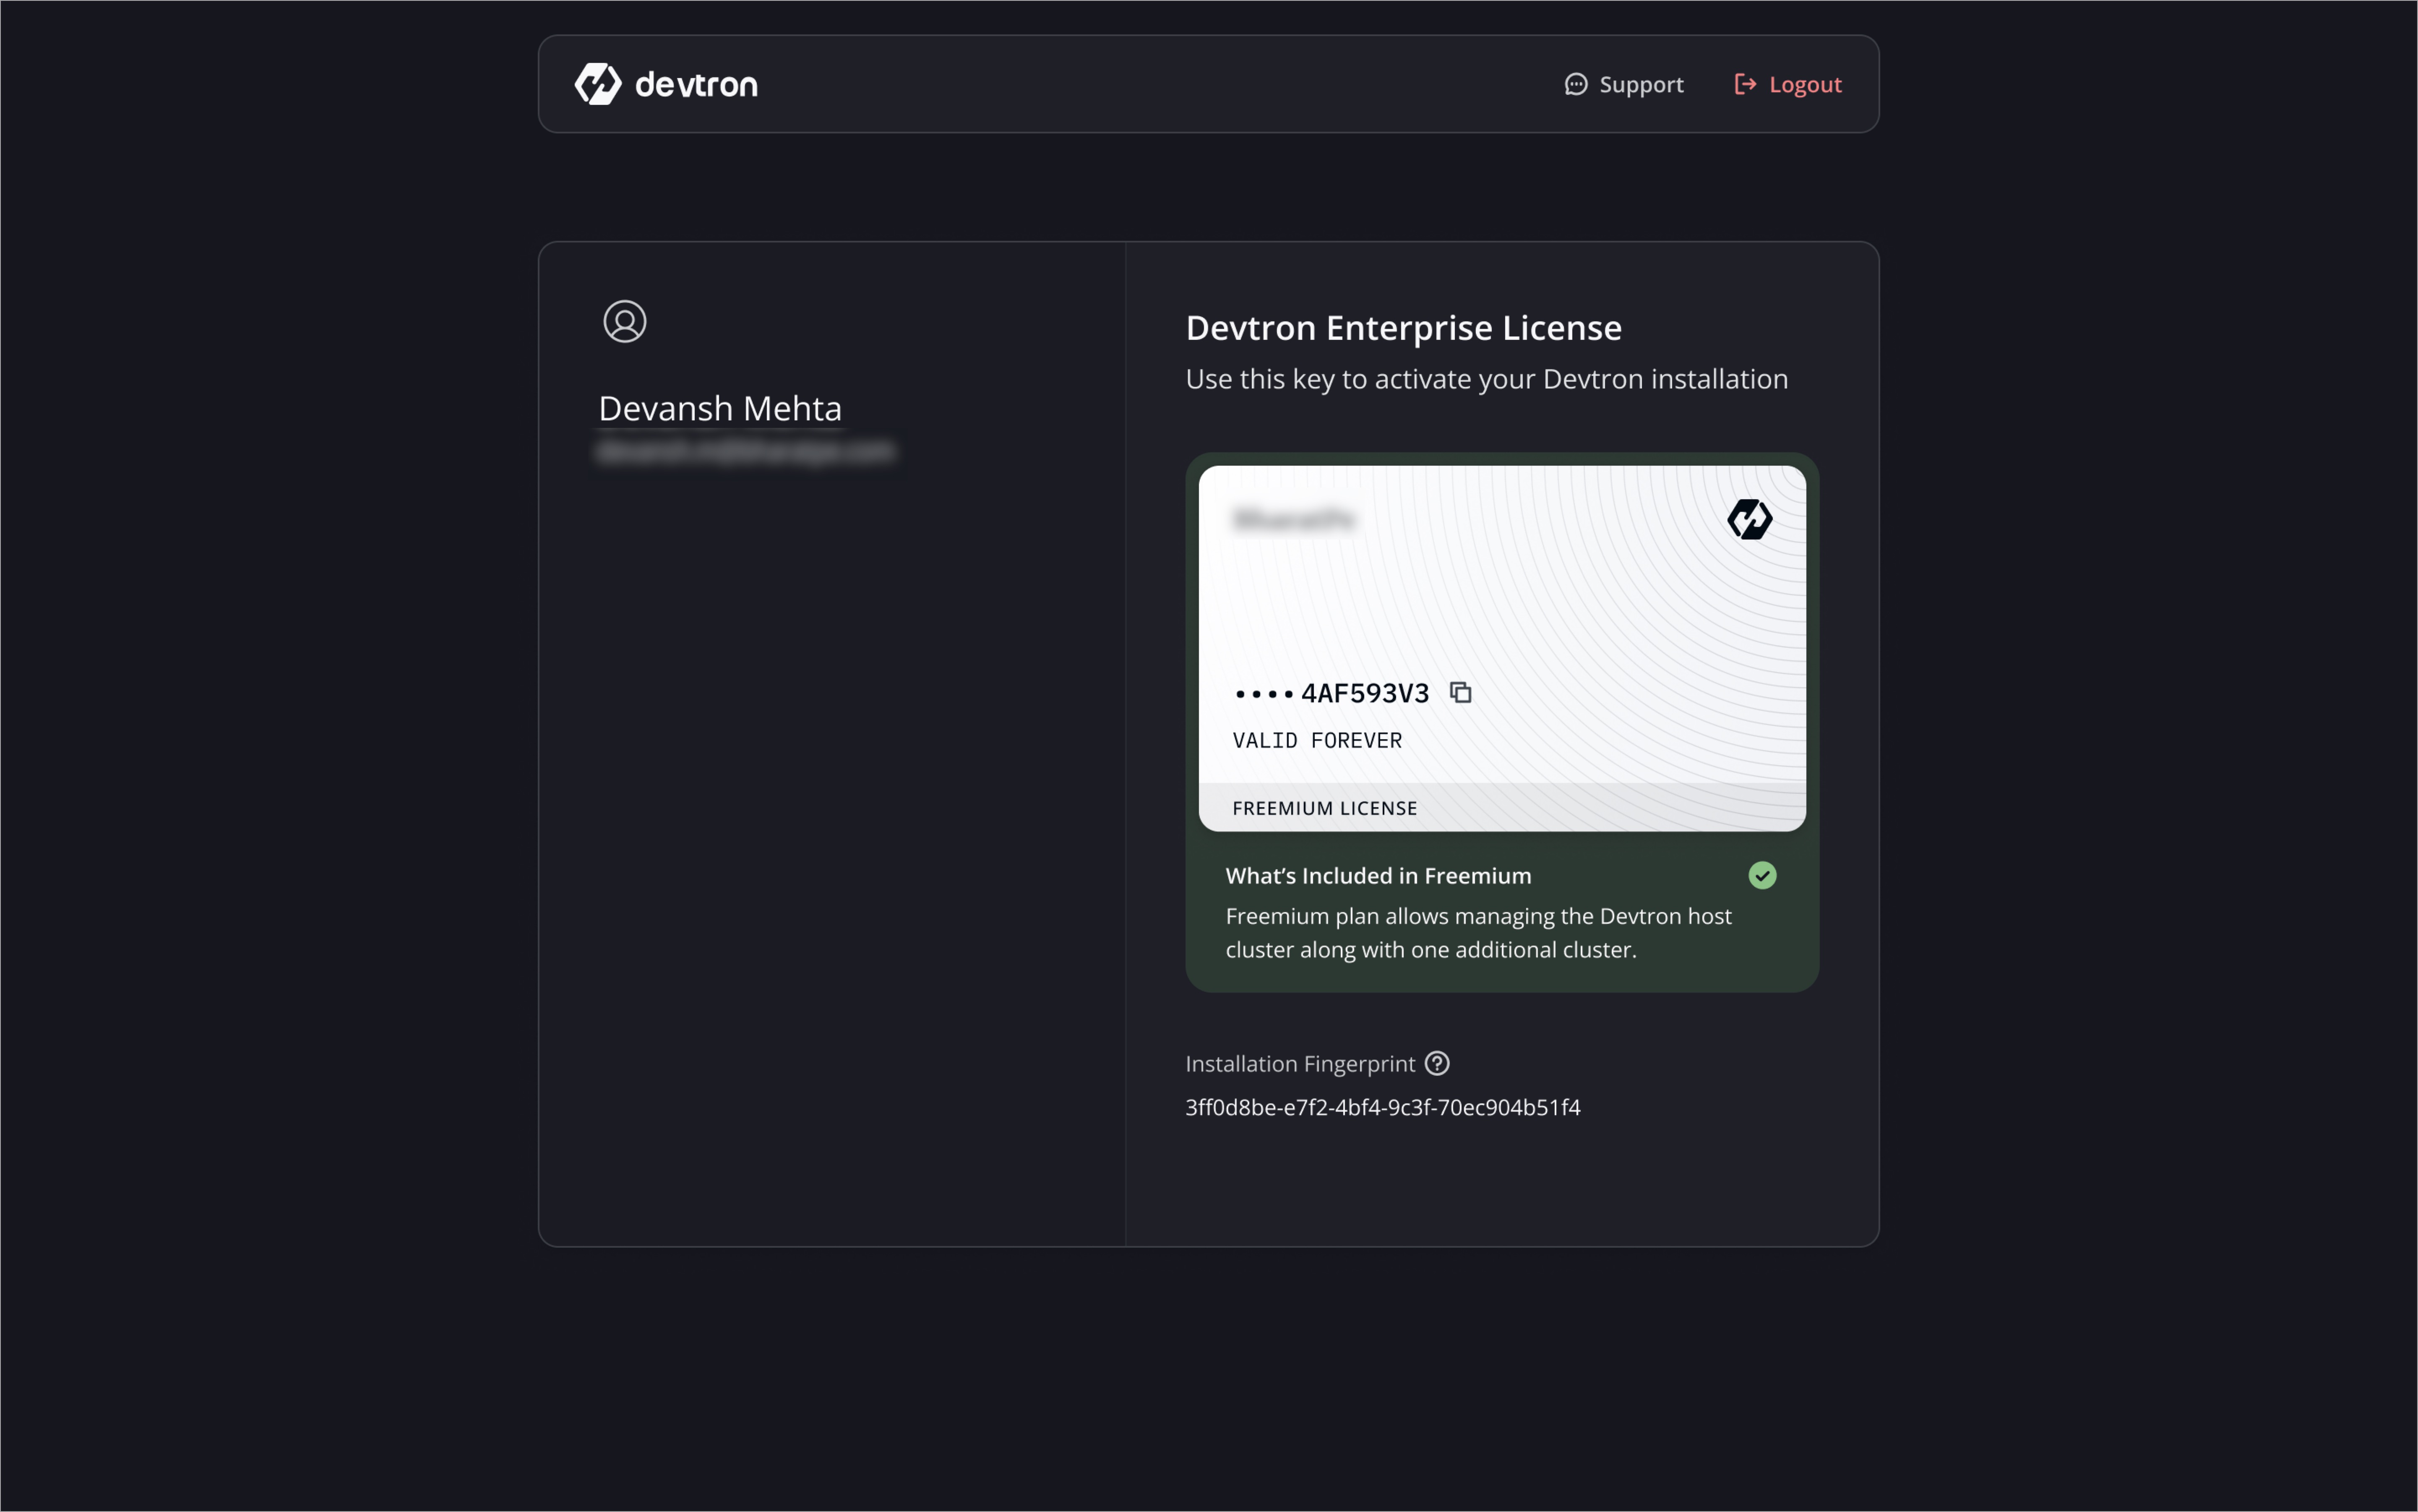Click the FREEMIUM LICENSE label on the card

(1324, 807)
